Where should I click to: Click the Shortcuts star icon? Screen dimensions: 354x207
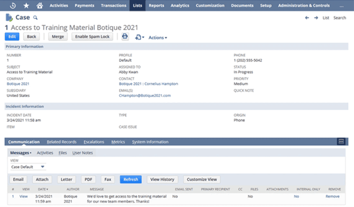tap(26, 6)
